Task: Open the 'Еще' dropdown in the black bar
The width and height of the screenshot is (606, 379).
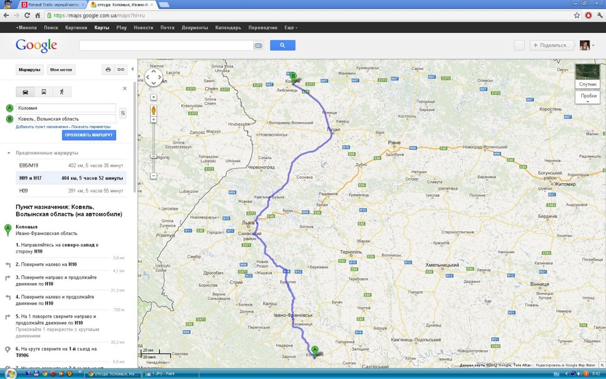Action: pyautogui.click(x=291, y=27)
